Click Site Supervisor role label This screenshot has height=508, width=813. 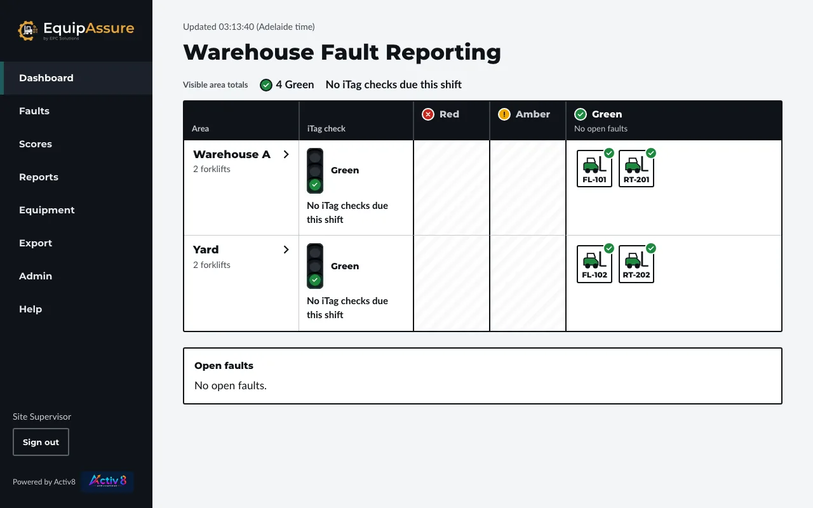pyautogui.click(x=42, y=417)
